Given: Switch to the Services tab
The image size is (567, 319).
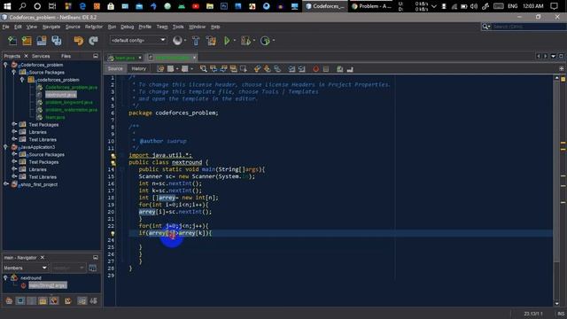Looking at the screenshot, I should click(41, 56).
